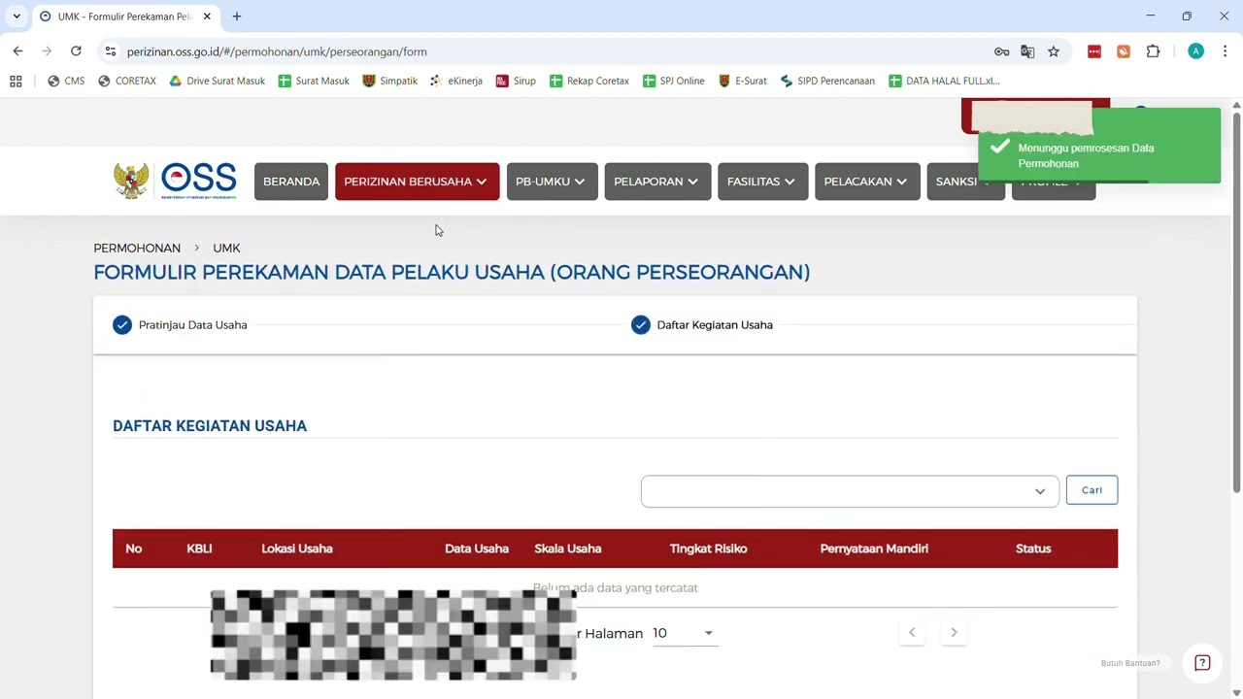Open the SIPD Perencanaan bookmark
This screenshot has height=699, width=1243.
tap(827, 81)
